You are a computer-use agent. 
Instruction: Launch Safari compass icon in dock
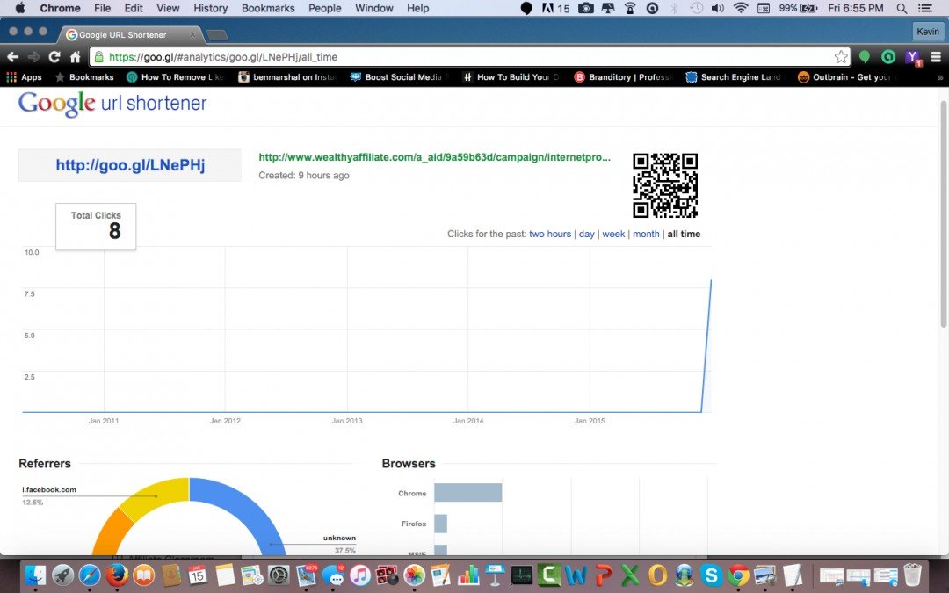pos(90,575)
